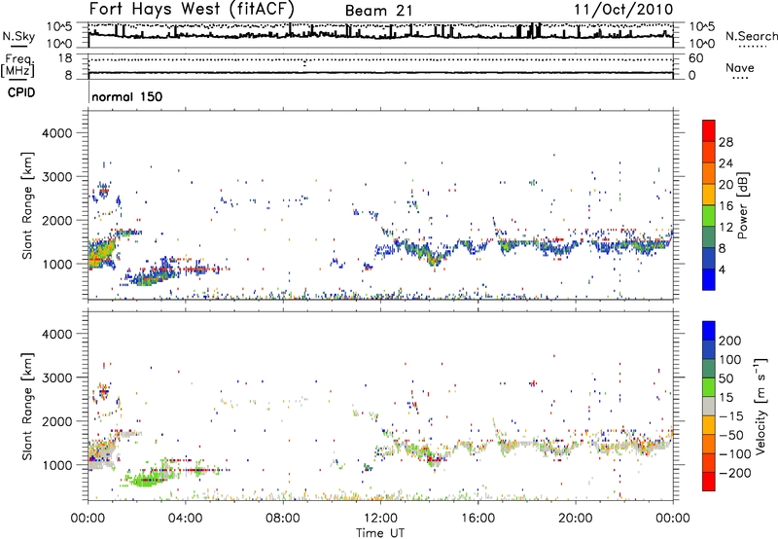Select the 'normal 150' CPID entry
Image resolution: width=778 pixels, height=539 pixels.
pos(127,96)
